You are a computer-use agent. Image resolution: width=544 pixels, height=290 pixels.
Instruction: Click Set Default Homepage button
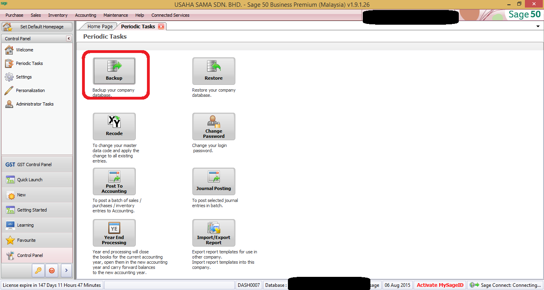click(37, 27)
